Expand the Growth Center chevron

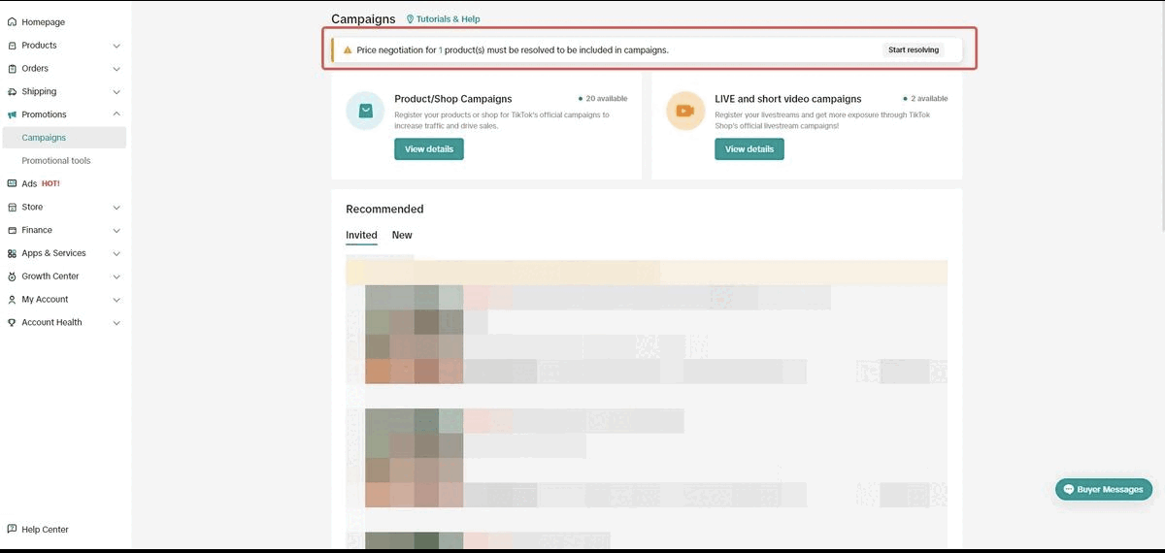click(x=116, y=276)
